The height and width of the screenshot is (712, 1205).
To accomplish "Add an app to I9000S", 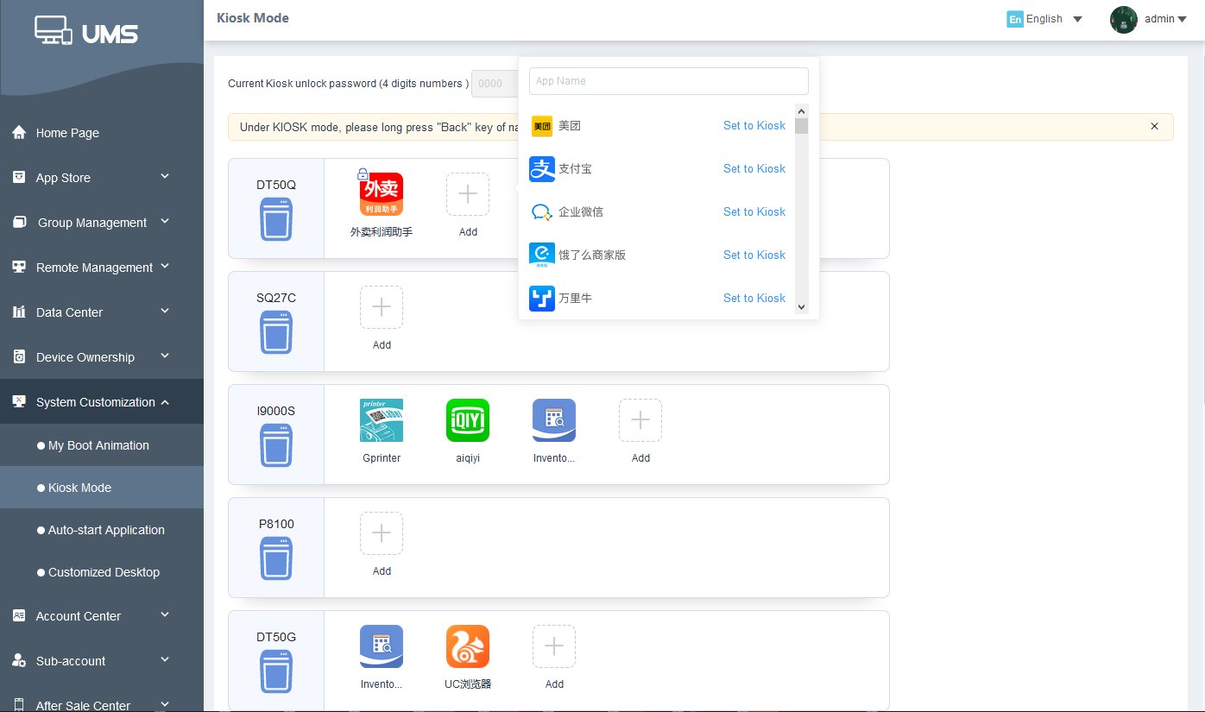I will coord(640,420).
